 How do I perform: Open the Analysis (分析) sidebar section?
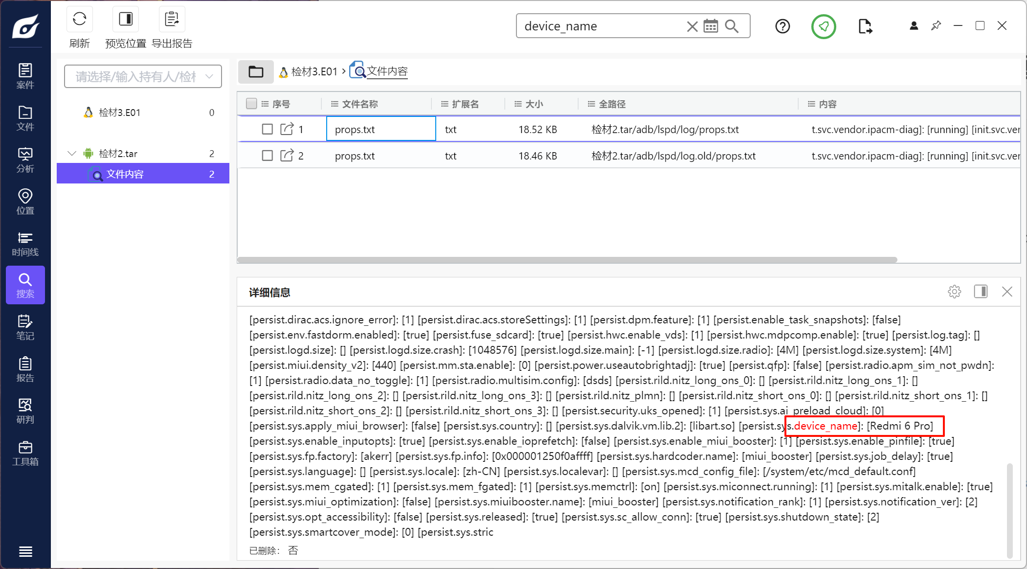point(25,159)
